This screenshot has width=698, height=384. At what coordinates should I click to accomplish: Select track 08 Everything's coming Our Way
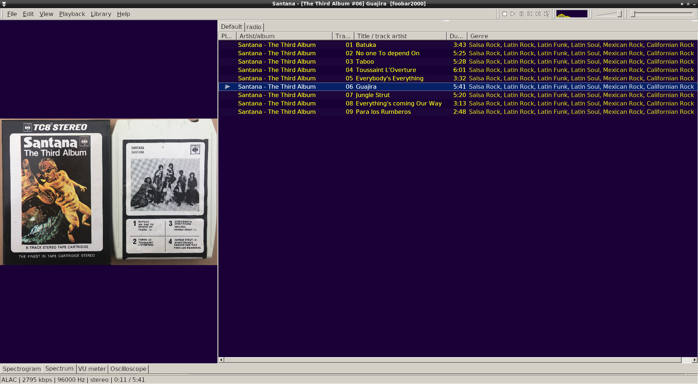pyautogui.click(x=458, y=103)
